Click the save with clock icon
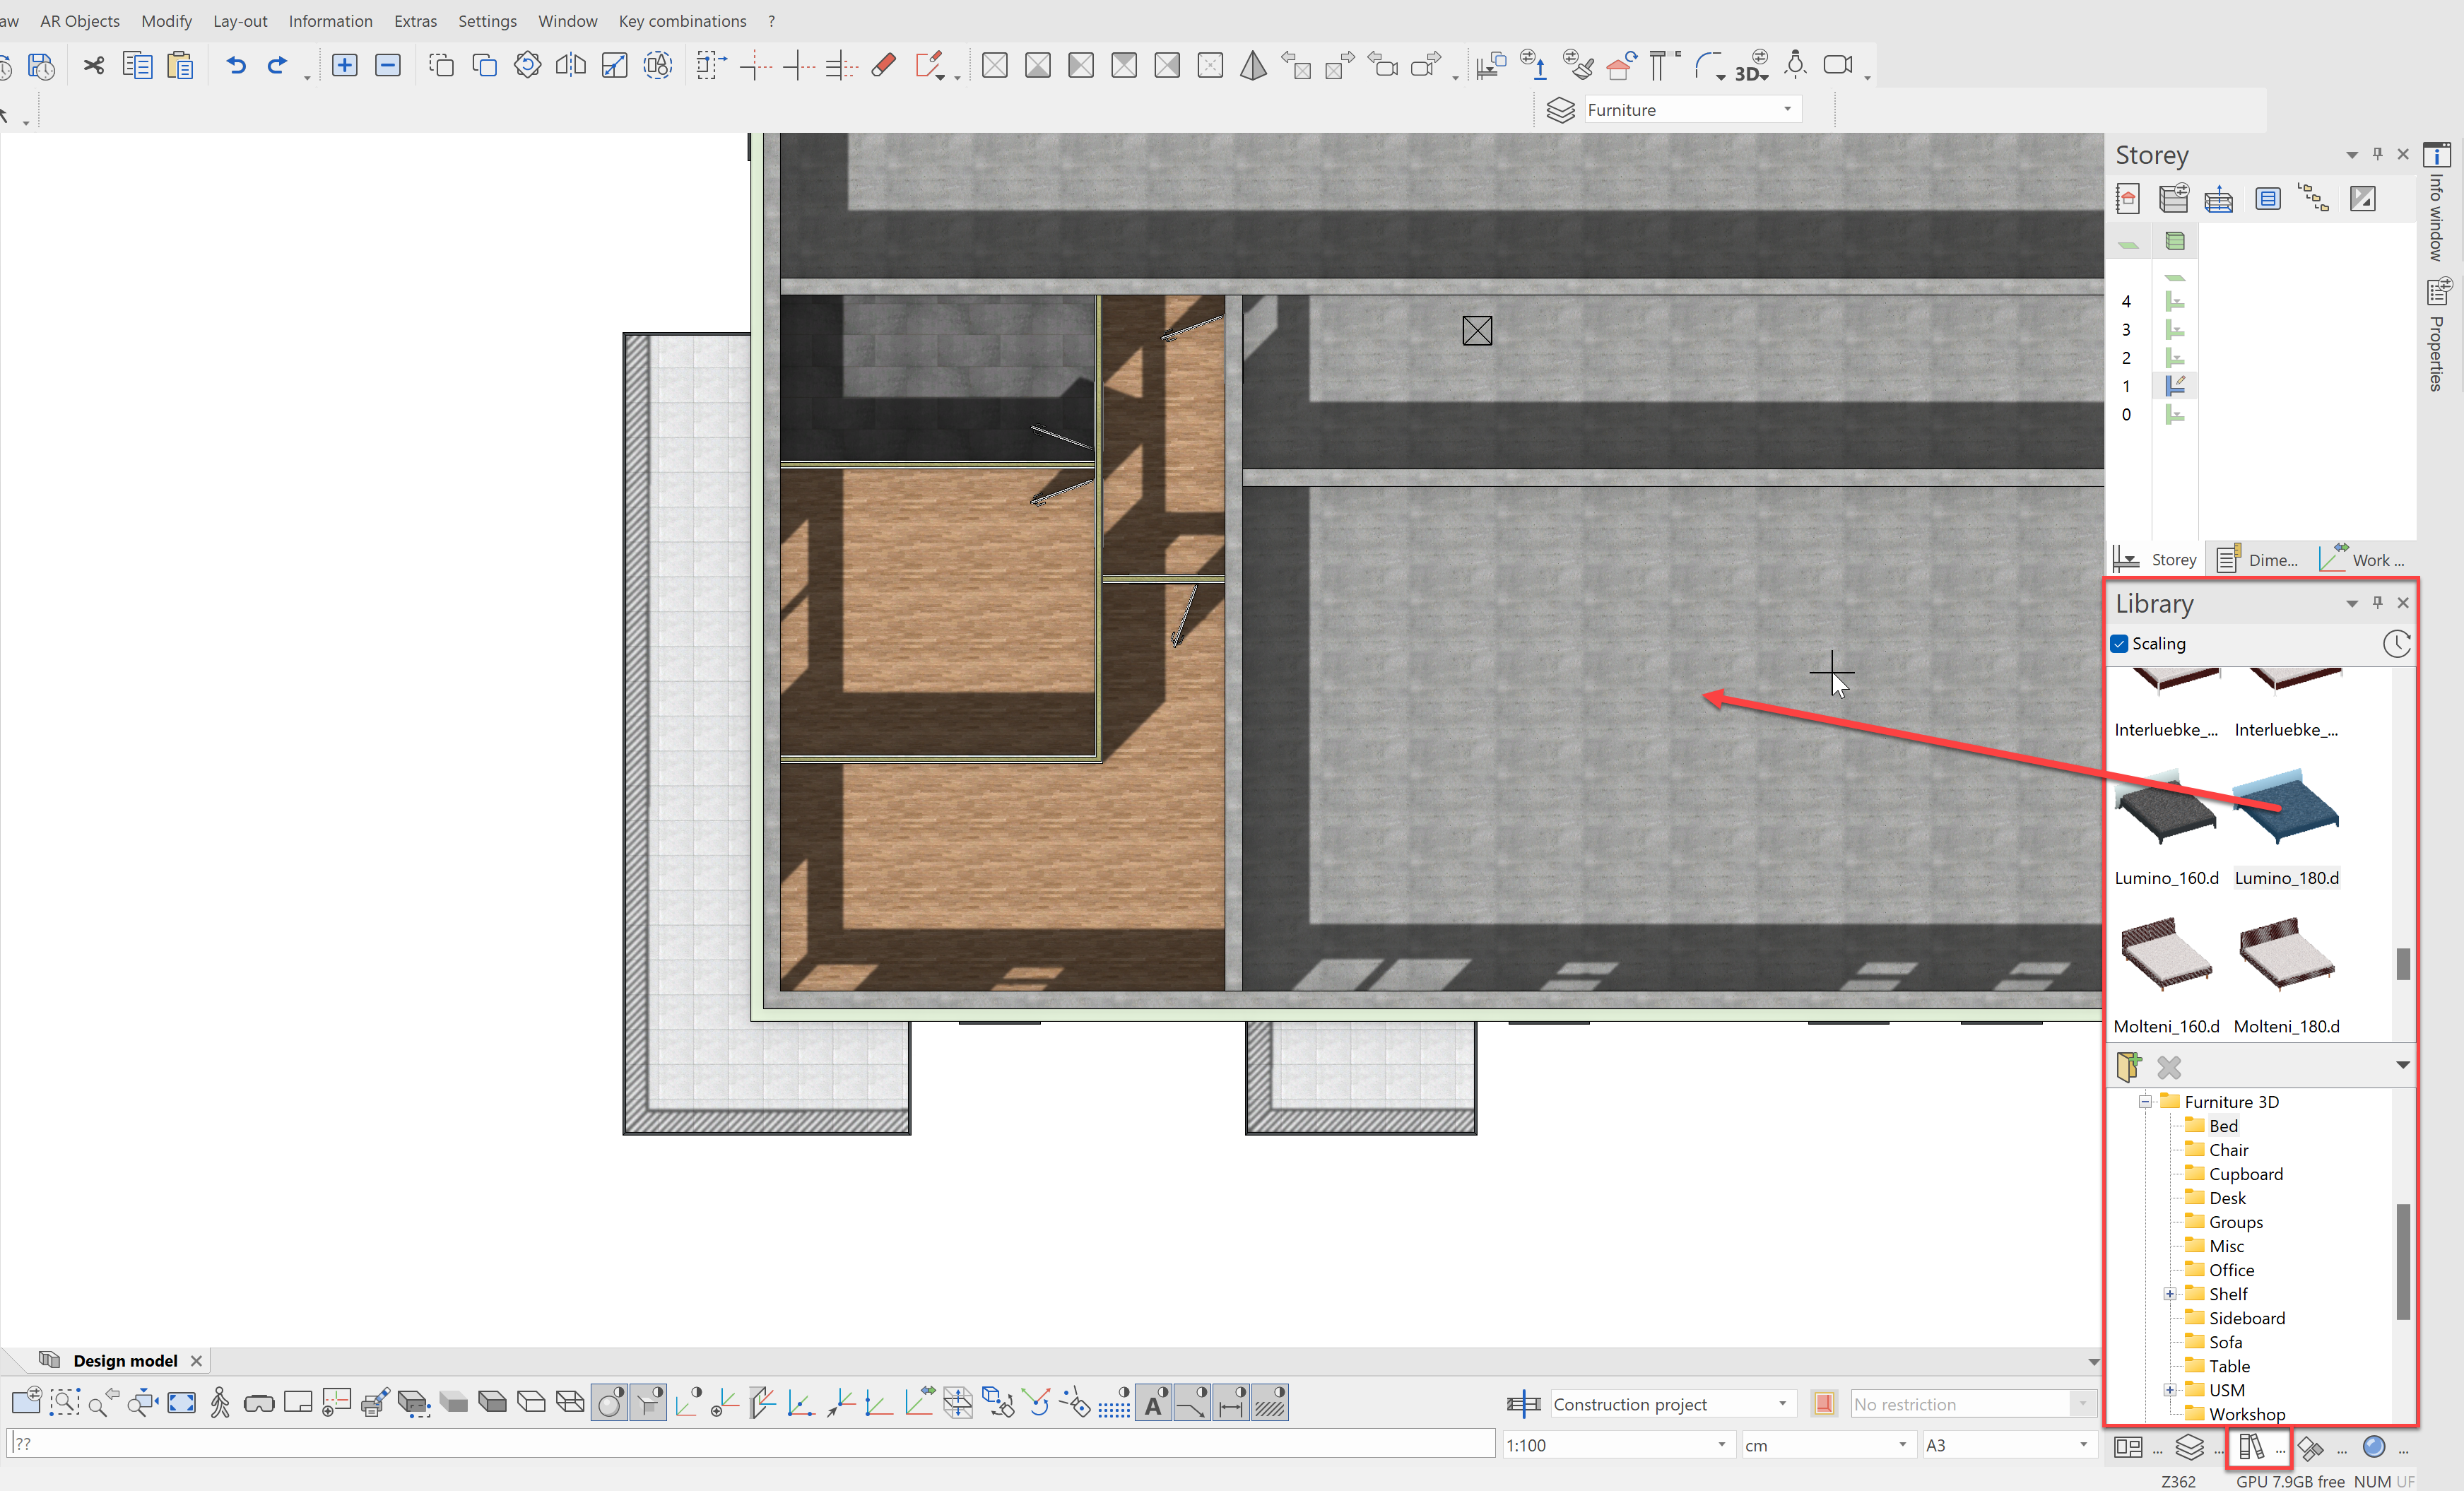The width and height of the screenshot is (2464, 1491). pyautogui.click(x=41, y=66)
